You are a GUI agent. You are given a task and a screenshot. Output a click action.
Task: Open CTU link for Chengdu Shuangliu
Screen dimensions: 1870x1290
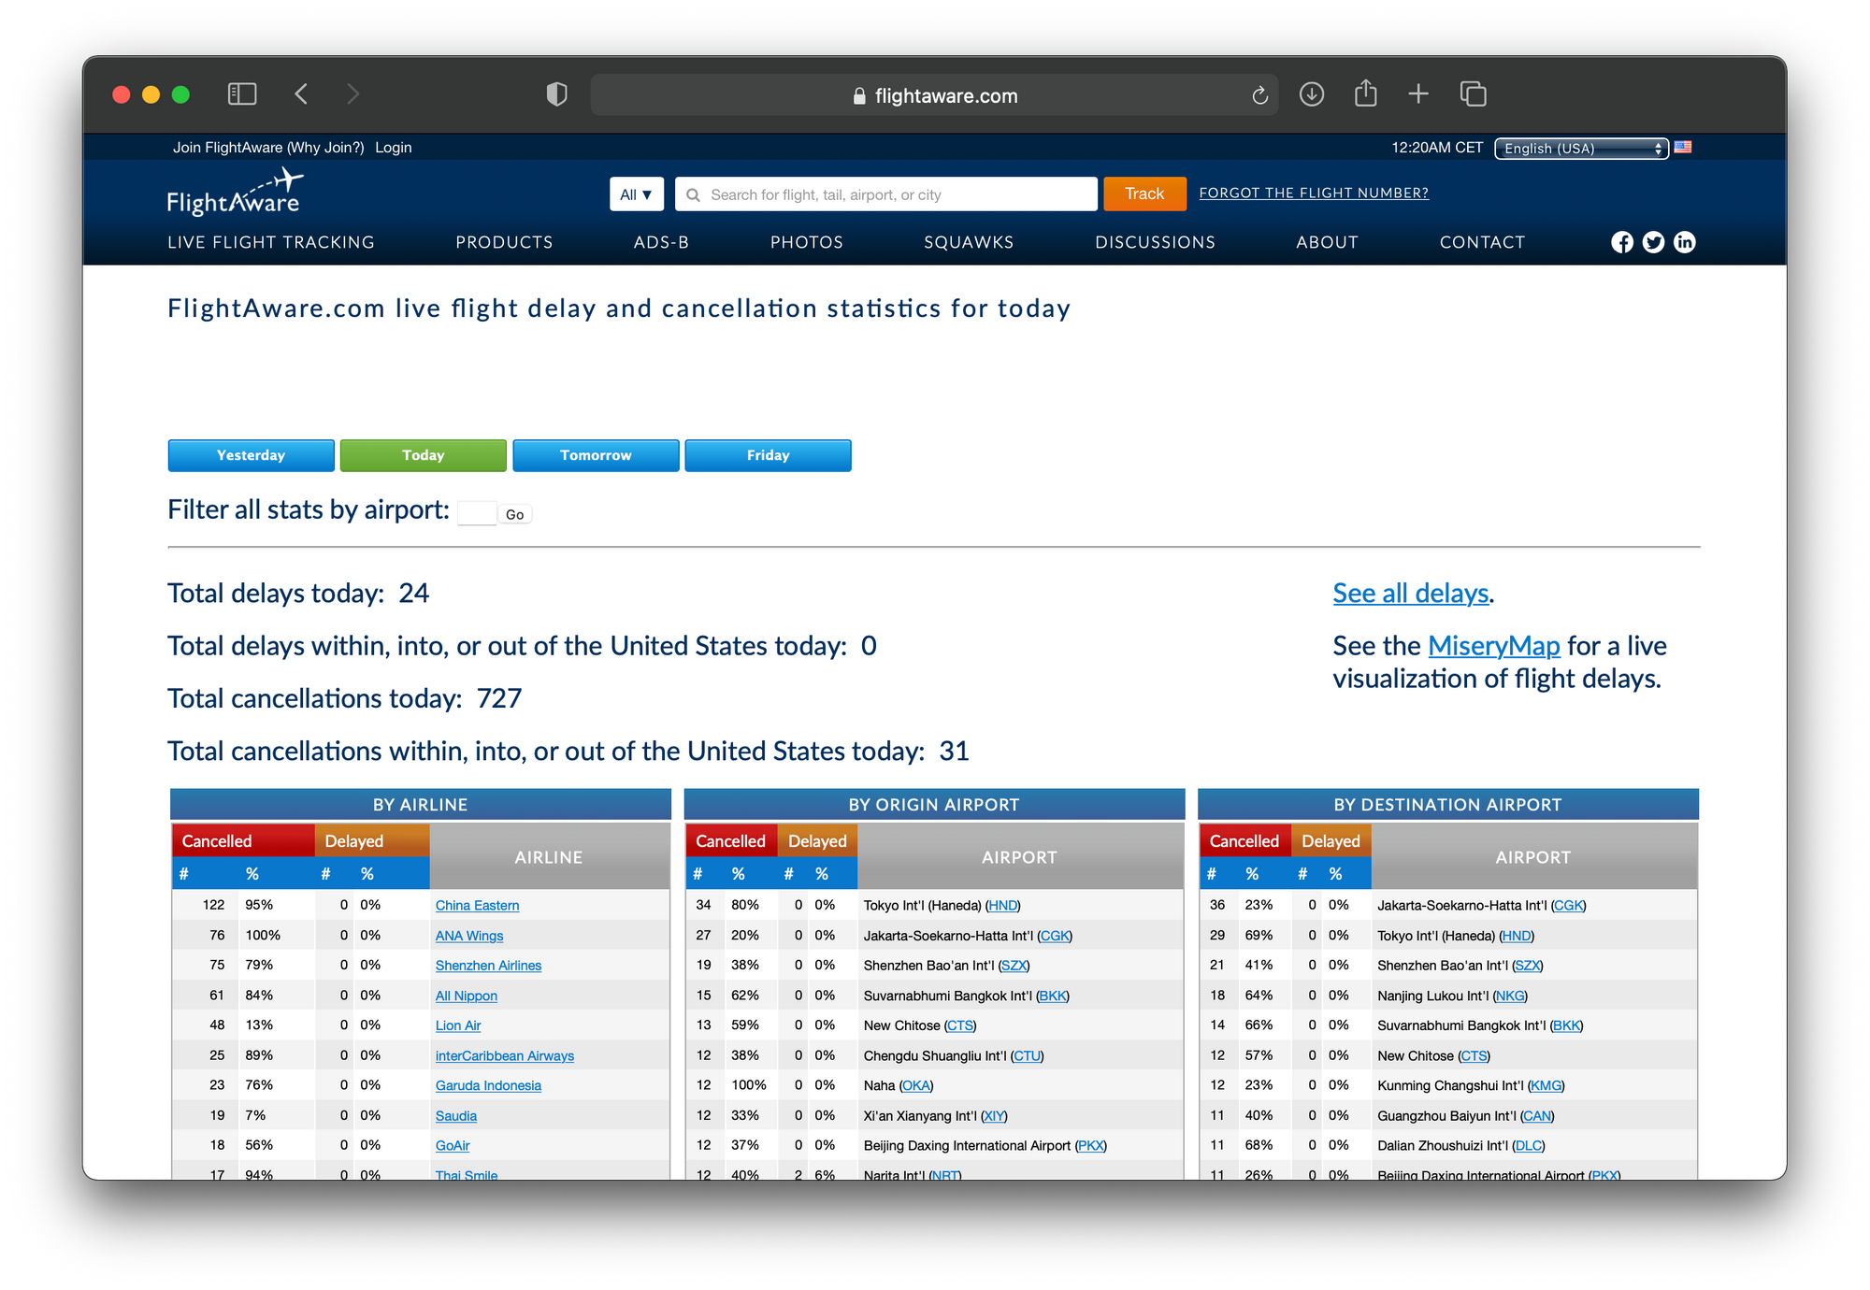tap(1028, 1055)
